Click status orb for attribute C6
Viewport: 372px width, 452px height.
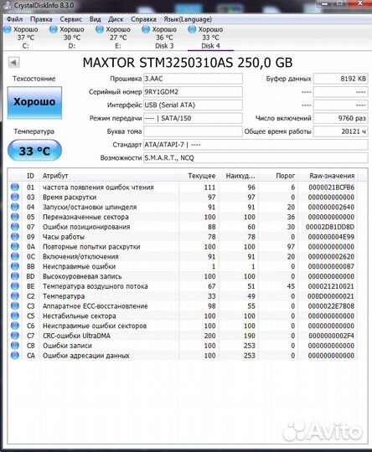(15, 326)
